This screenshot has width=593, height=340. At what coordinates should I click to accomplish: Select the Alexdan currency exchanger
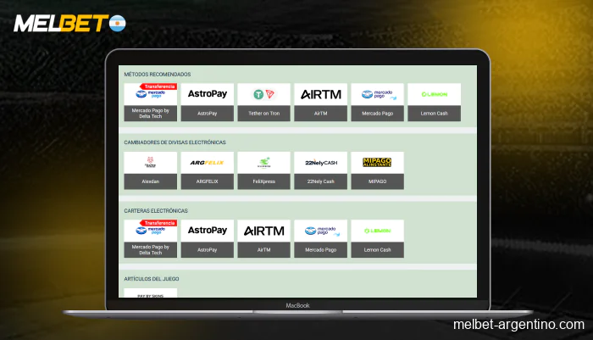(151, 170)
